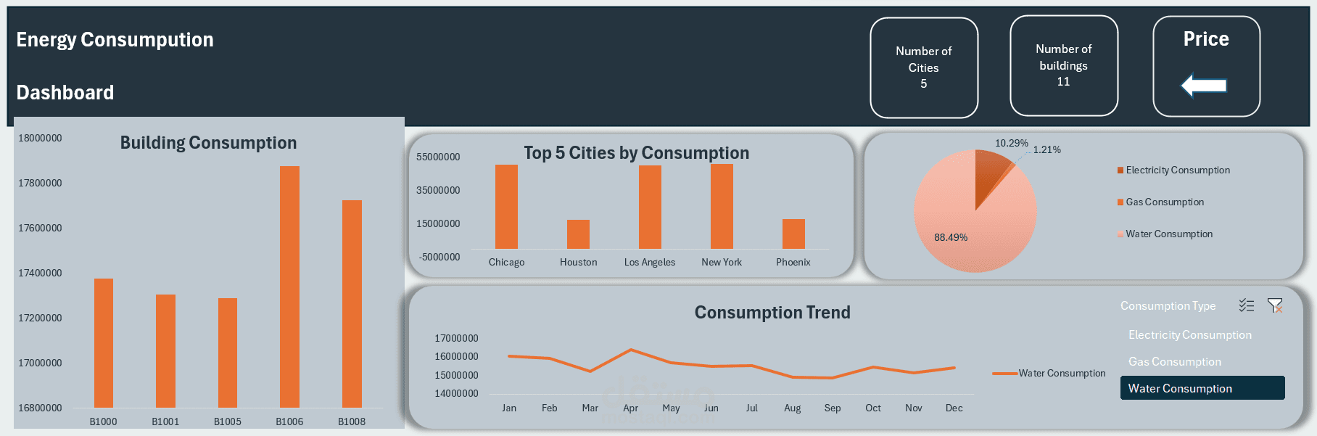1317x436 pixels.
Task: Click the Water Consumption trend line legend
Action: [1049, 373]
